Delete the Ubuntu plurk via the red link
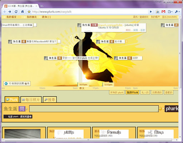183x143 pixels. pyautogui.click(x=128, y=30)
